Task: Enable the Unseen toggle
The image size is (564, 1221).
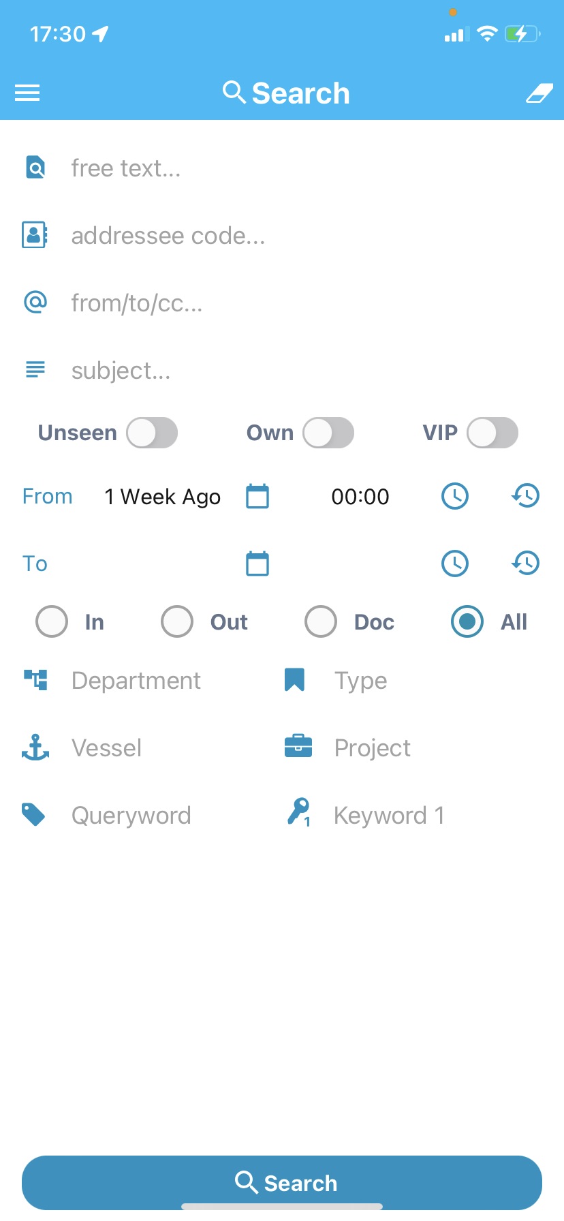Action: point(152,433)
